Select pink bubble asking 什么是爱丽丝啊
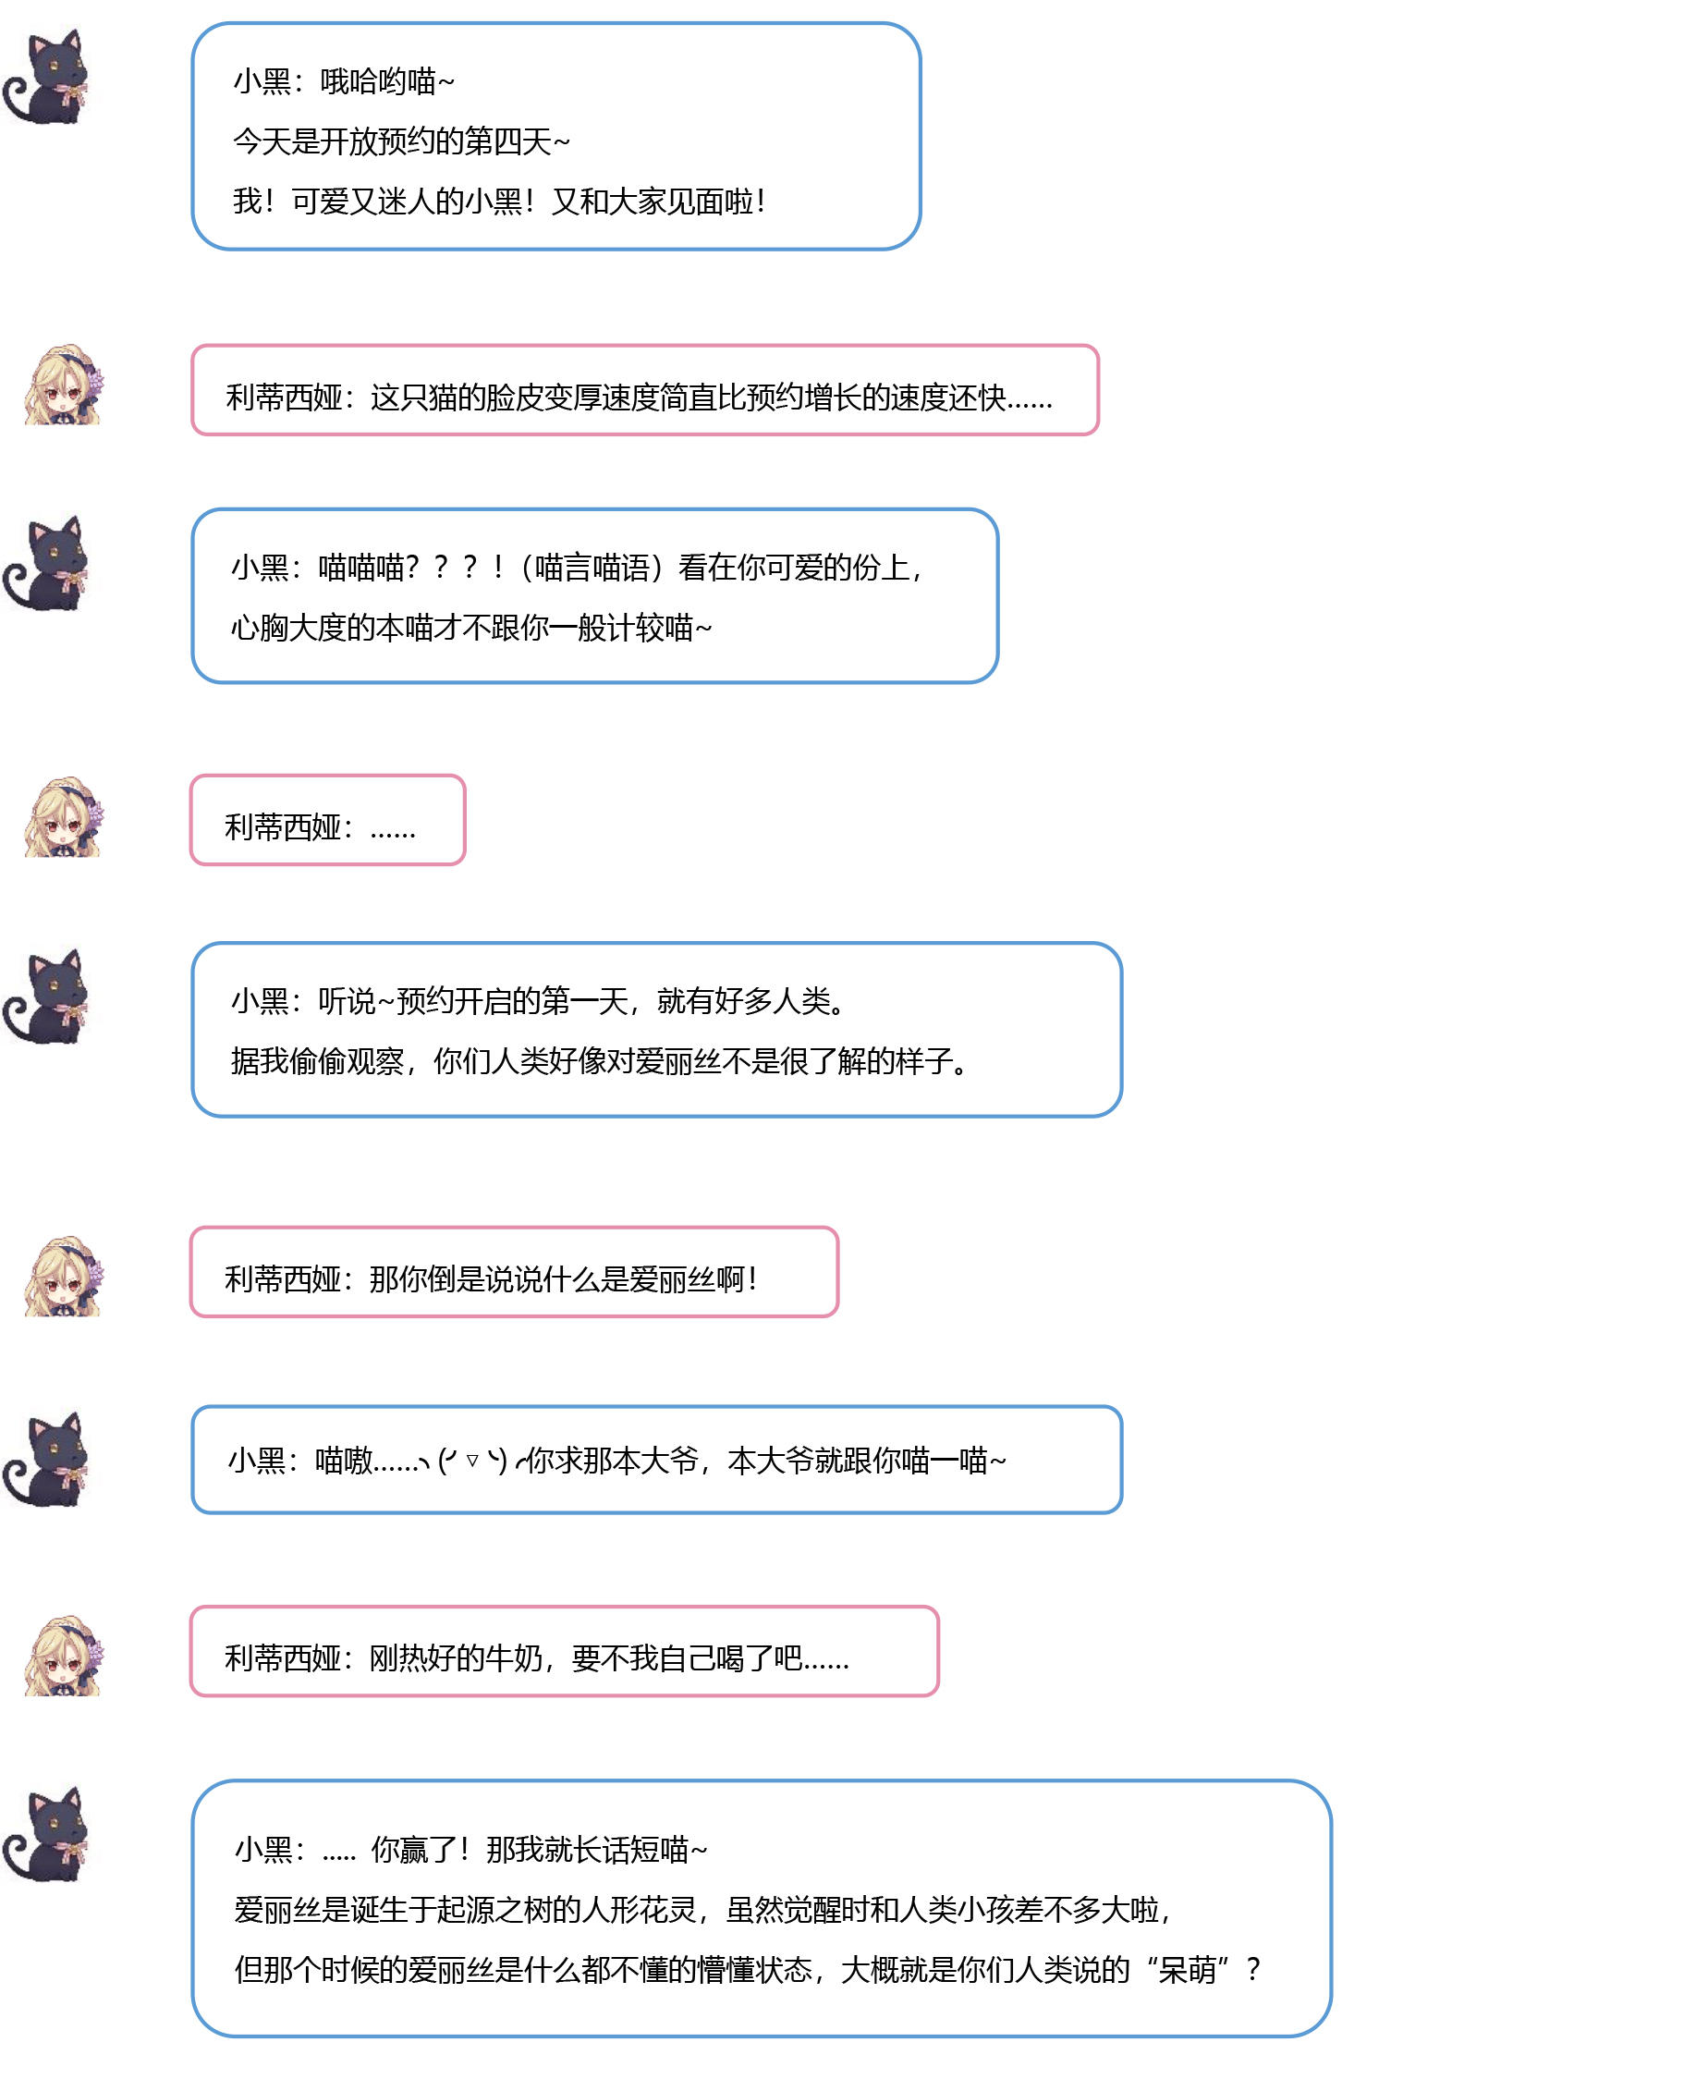The width and height of the screenshot is (1696, 2079). 514,1272
